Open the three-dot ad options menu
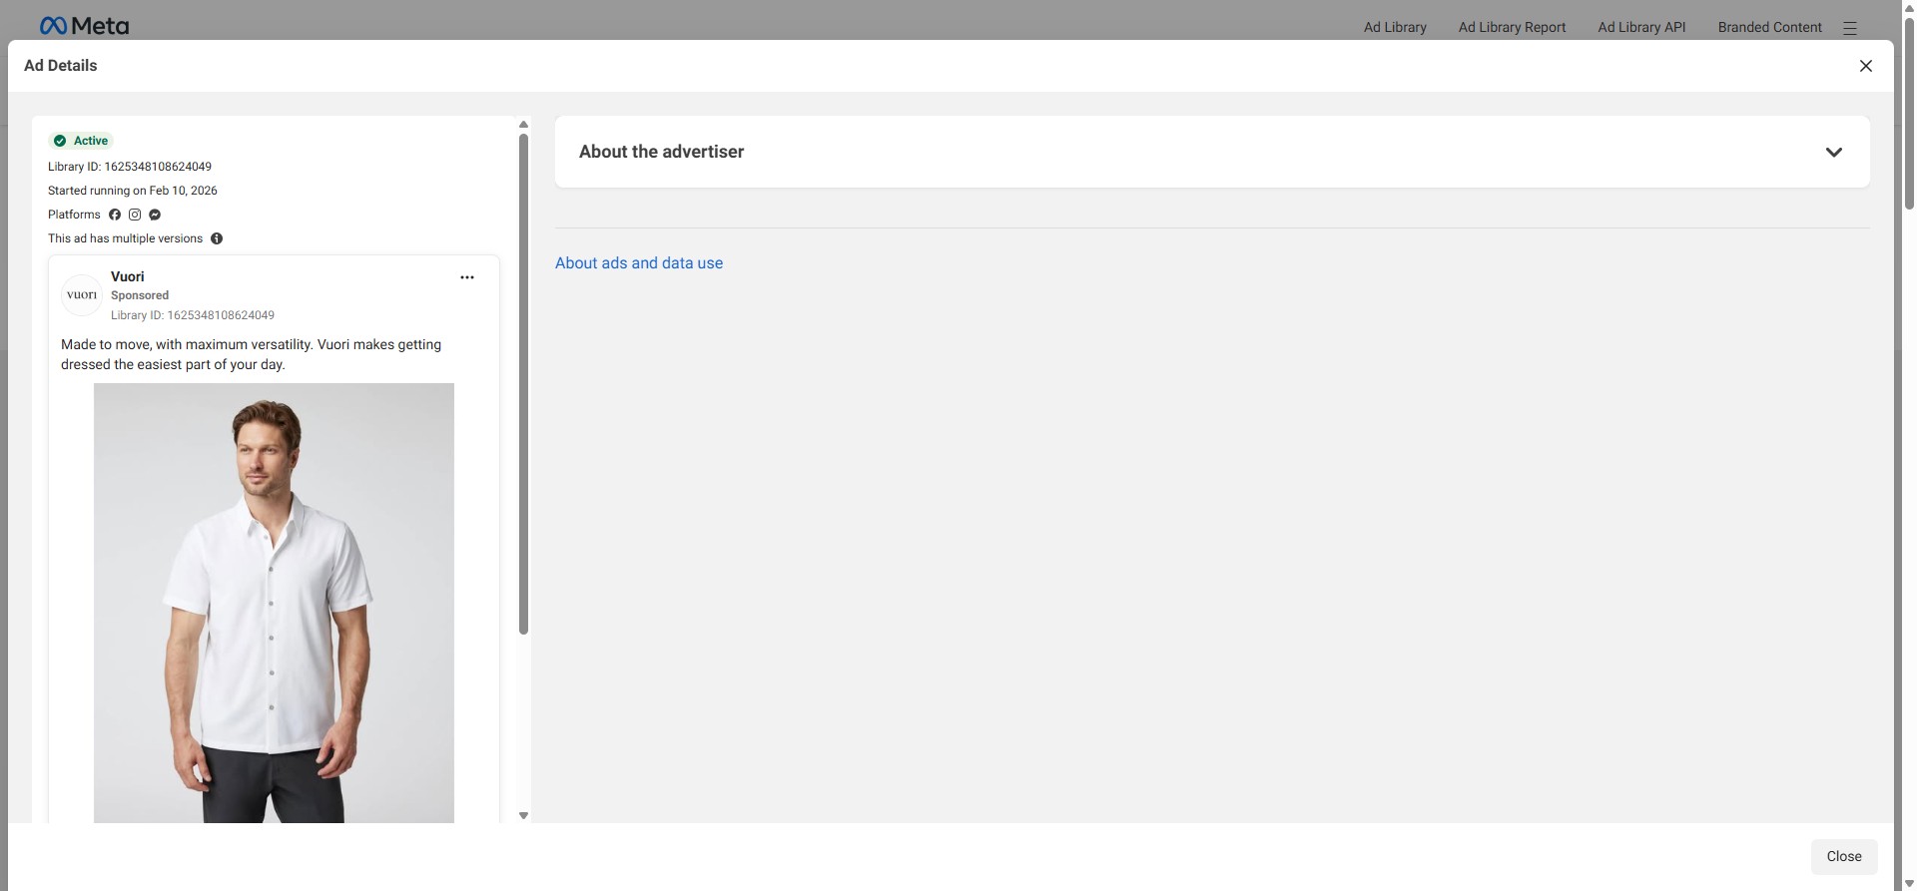 point(466,277)
